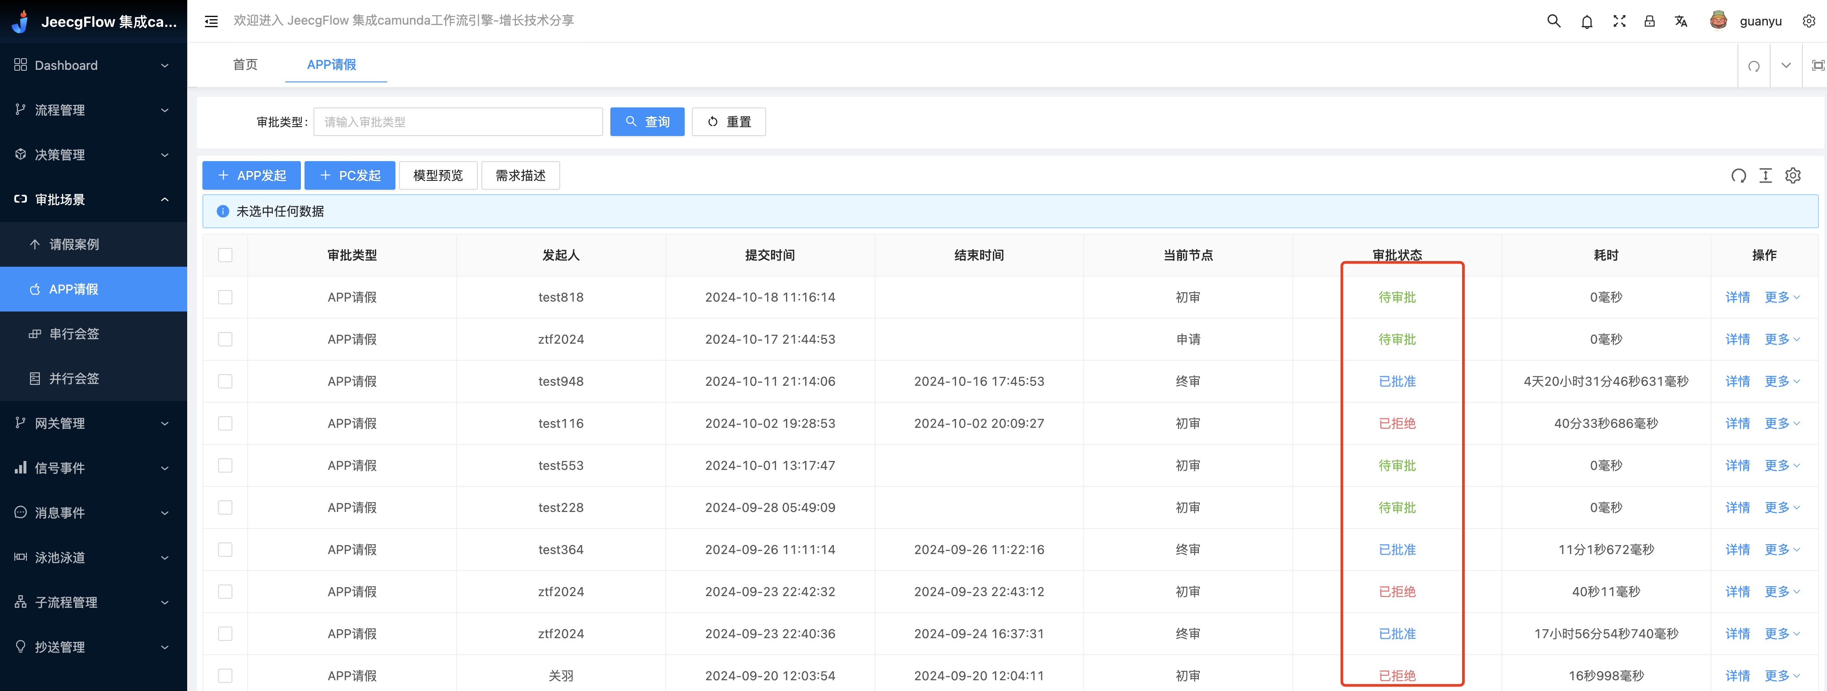Click the guanyu username in header
1827x691 pixels.
1760,21
